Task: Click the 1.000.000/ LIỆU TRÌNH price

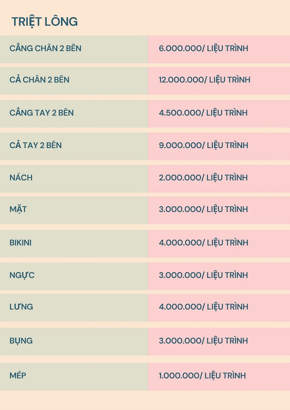Action: click(x=202, y=376)
